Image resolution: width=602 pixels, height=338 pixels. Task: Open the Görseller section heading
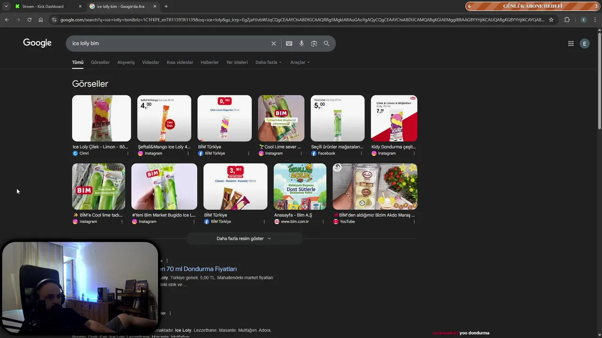click(x=90, y=84)
